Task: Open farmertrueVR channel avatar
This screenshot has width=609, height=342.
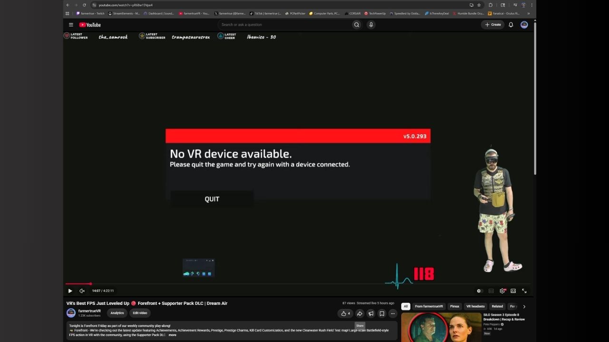Action: click(x=71, y=313)
